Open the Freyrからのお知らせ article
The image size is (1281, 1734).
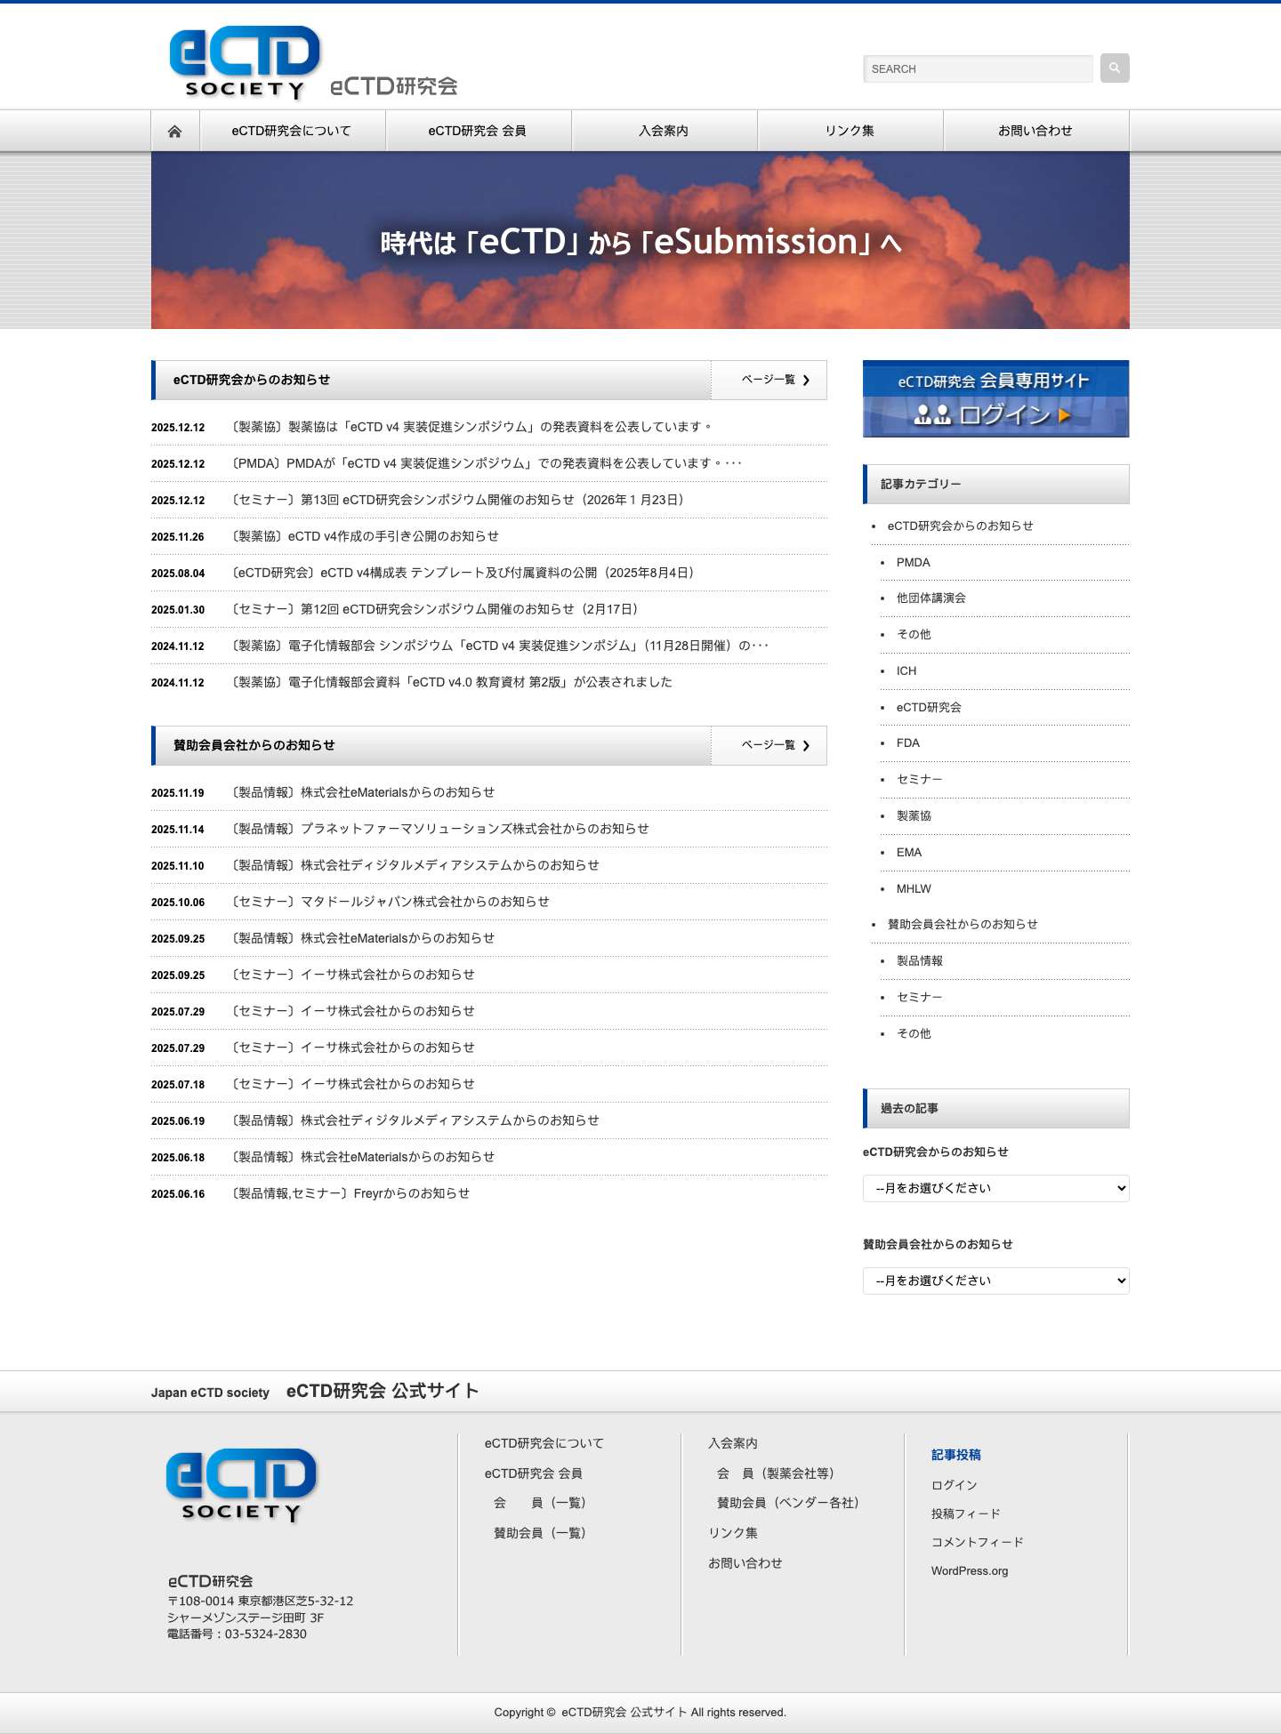[350, 1193]
